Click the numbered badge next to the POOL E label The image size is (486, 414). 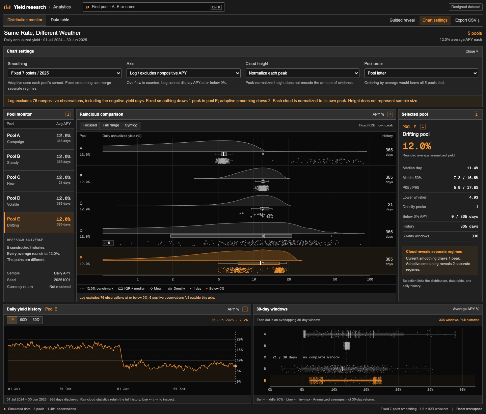(423, 127)
